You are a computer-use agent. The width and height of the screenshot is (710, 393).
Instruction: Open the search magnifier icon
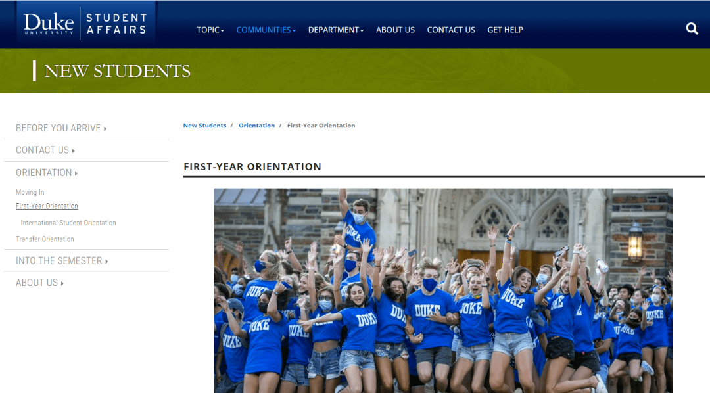(692, 29)
